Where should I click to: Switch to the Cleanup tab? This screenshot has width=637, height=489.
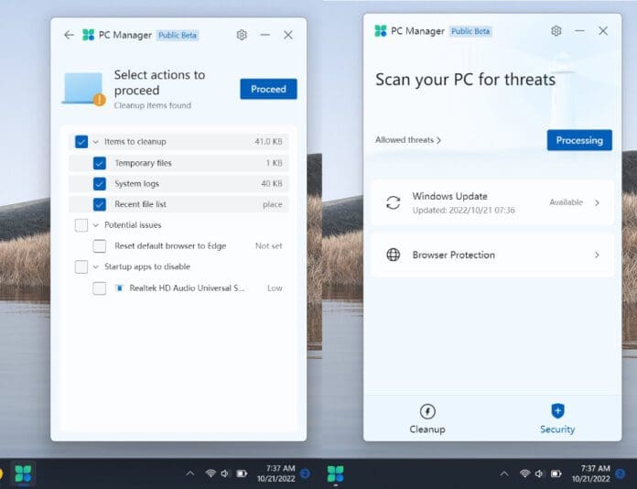coord(426,418)
